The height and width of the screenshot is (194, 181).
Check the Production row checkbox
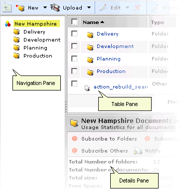74,71
